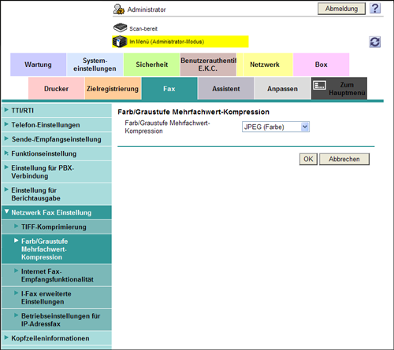Click the printer status icon in yellow bar
This screenshot has height=350, width=394.
pos(120,42)
